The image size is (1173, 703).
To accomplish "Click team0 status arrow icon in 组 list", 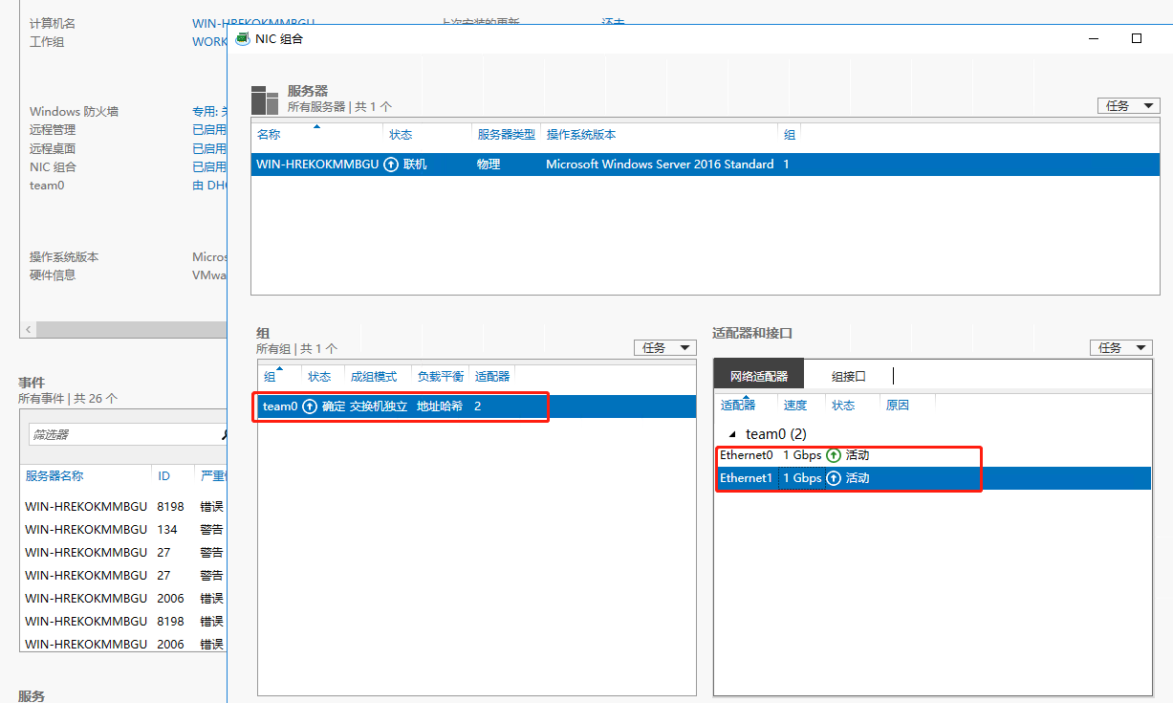I will tap(310, 406).
